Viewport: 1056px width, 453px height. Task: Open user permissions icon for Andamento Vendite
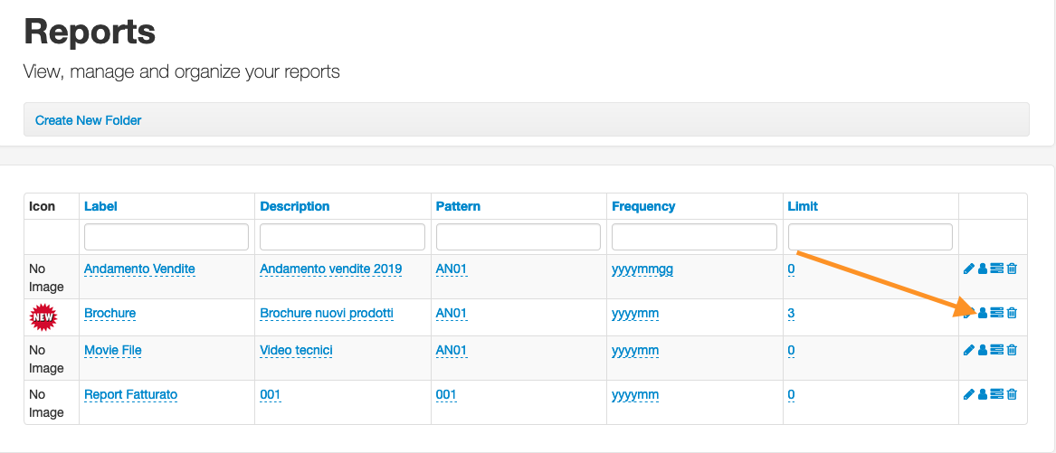tap(982, 269)
